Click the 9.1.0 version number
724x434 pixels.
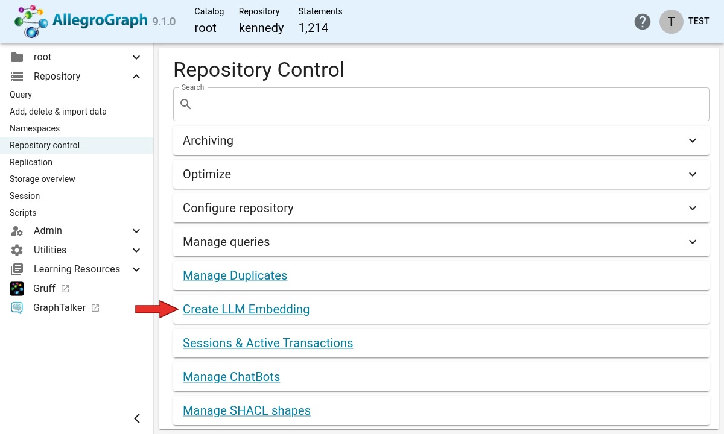(164, 22)
